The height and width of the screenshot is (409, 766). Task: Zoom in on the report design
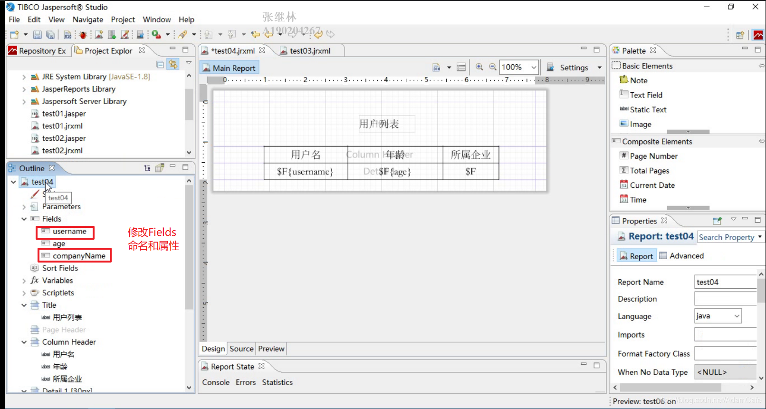[479, 68]
